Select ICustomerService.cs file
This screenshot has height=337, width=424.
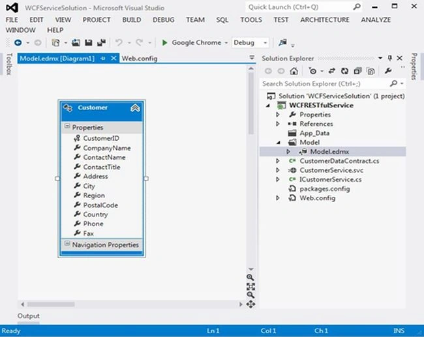330,179
